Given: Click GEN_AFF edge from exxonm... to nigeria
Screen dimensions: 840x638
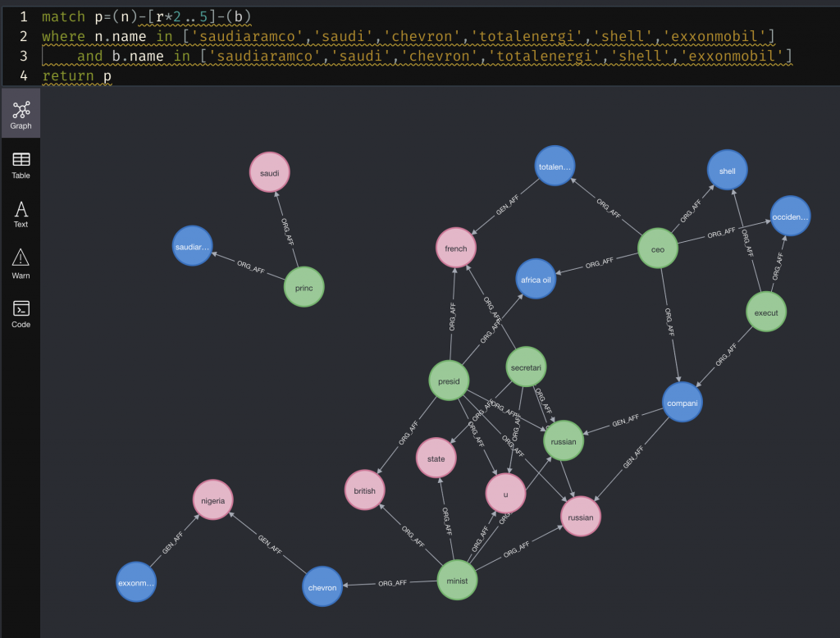Looking at the screenshot, I should coord(172,543).
